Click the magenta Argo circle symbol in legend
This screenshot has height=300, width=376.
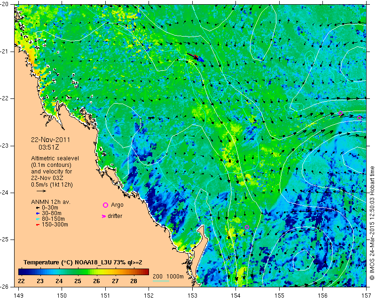point(105,205)
